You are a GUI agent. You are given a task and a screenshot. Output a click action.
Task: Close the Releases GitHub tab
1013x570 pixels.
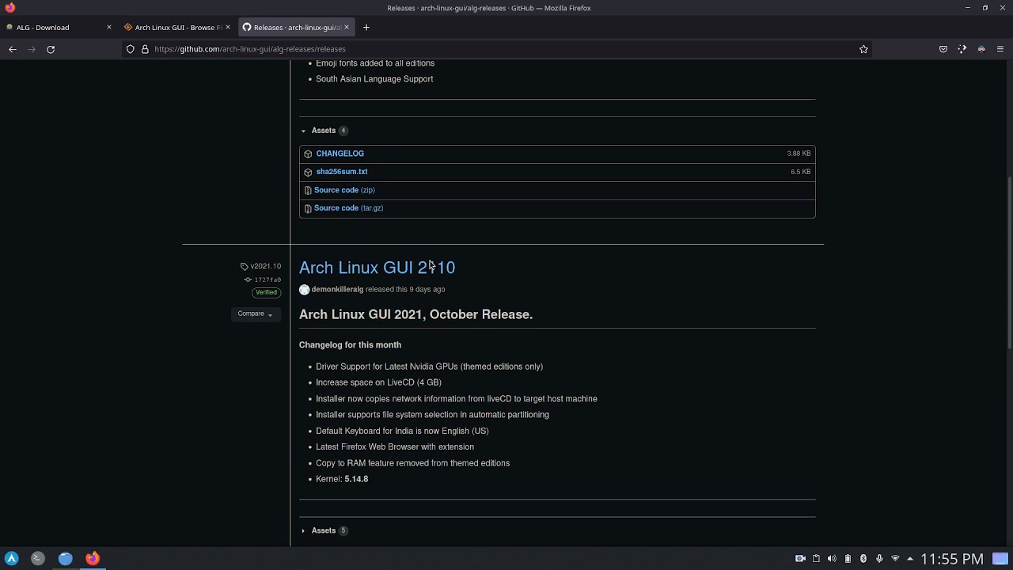pos(347,27)
